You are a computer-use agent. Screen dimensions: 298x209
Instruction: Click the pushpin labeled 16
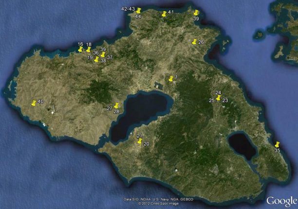tap(80, 49)
